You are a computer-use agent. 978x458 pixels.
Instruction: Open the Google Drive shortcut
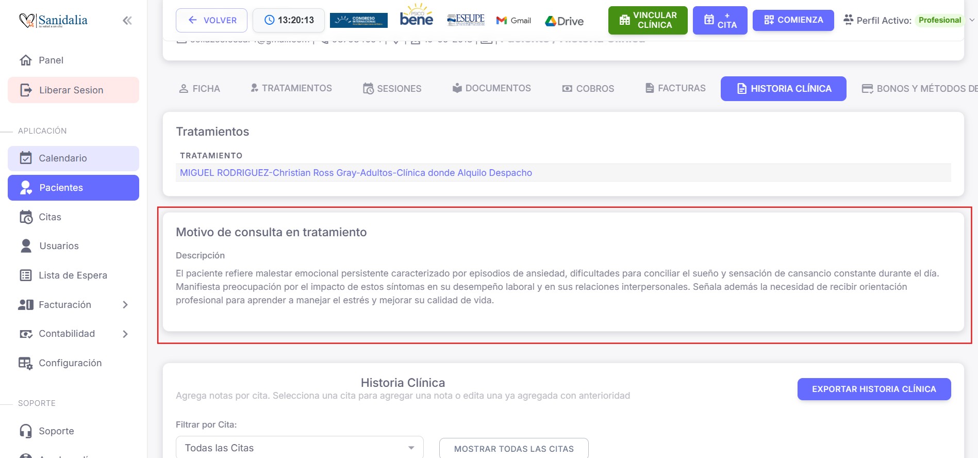tap(565, 21)
